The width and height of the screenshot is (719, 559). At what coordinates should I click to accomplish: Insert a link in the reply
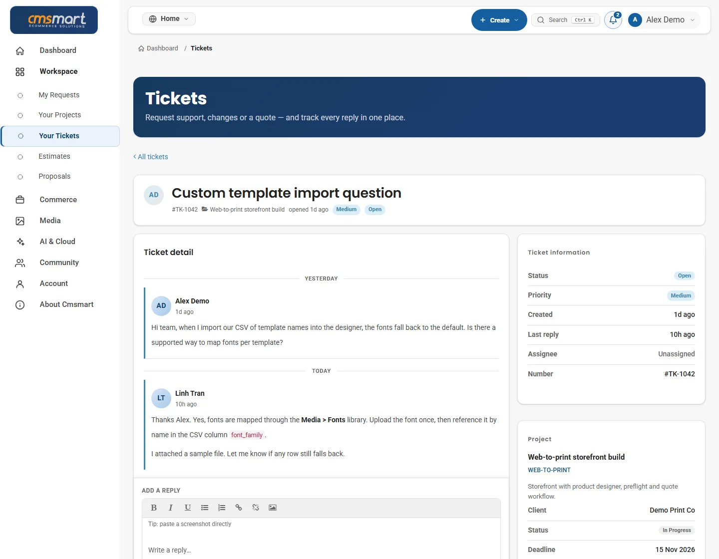coord(239,508)
